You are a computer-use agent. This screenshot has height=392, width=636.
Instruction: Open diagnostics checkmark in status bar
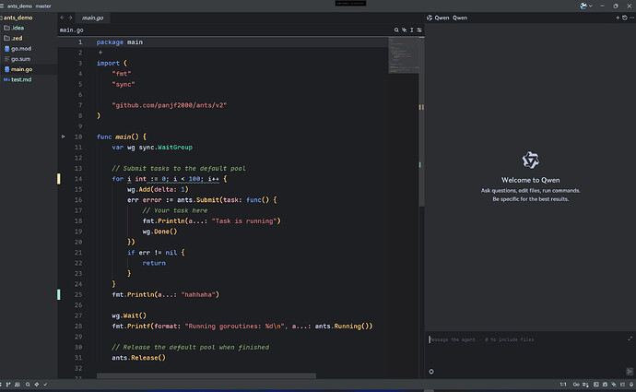point(45,385)
